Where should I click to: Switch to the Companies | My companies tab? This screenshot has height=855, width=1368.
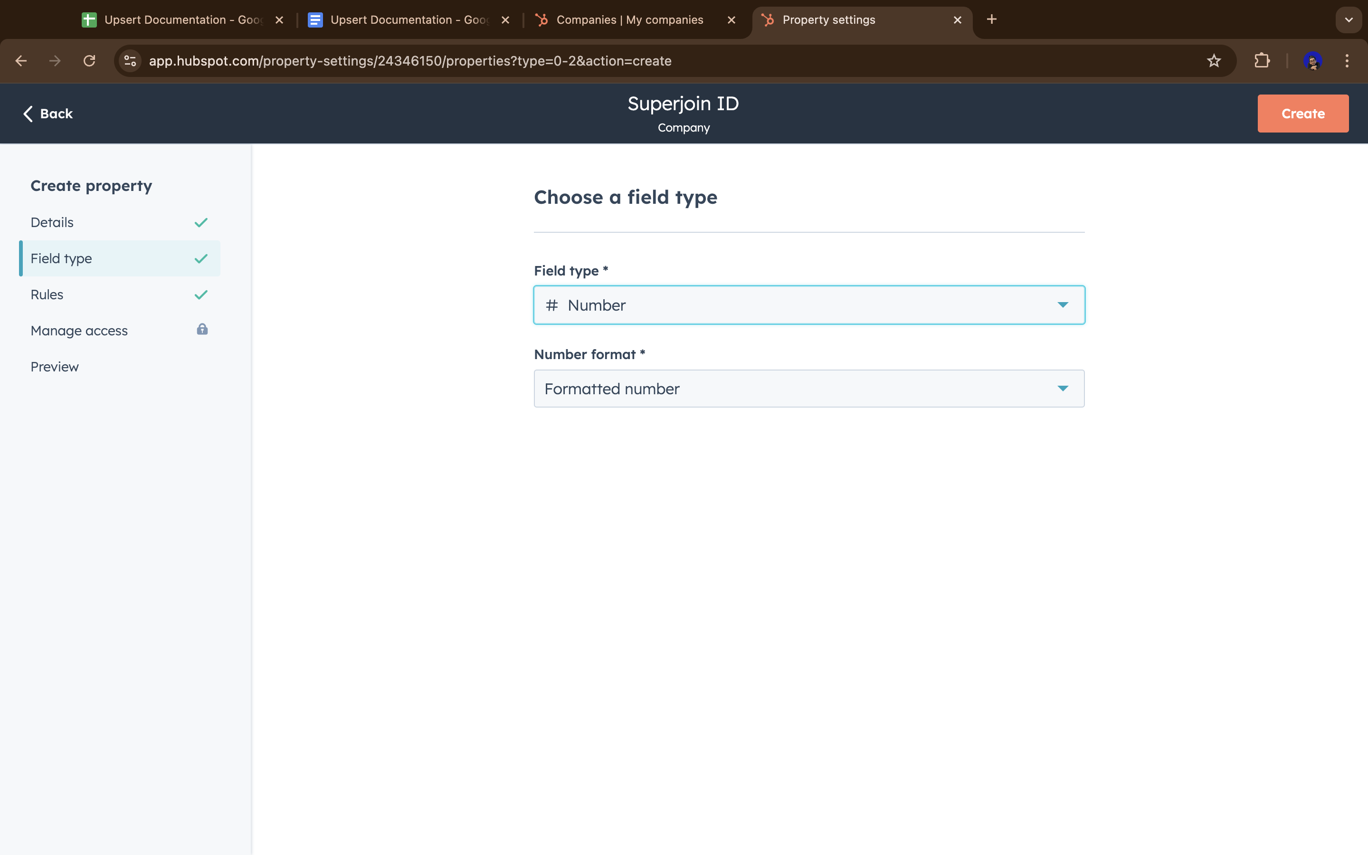[629, 20]
